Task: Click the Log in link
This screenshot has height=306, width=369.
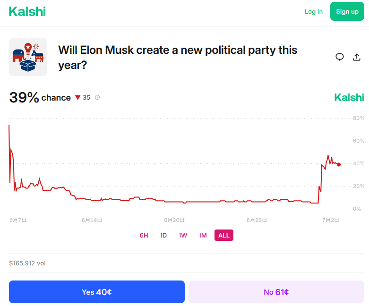Action: 313,11
